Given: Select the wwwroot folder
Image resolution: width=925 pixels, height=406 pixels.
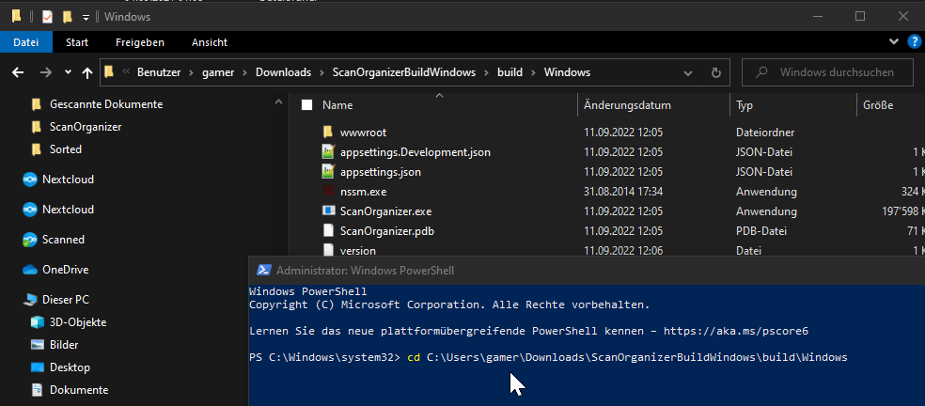Looking at the screenshot, I should coord(364,133).
